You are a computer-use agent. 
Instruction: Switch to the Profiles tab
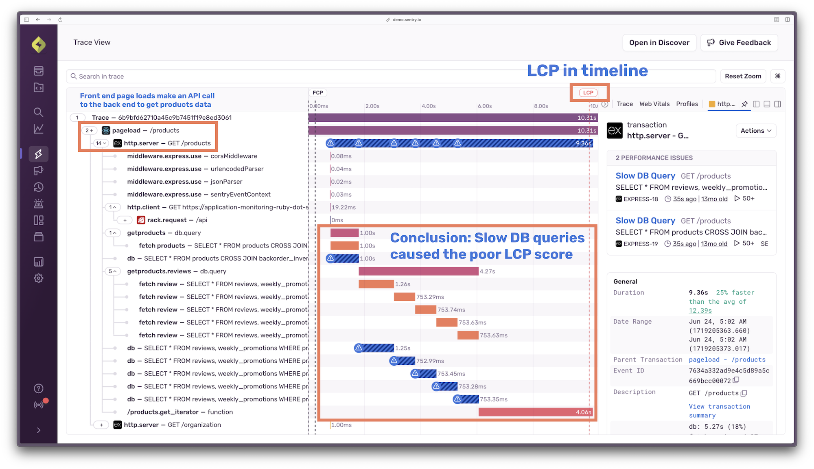pyautogui.click(x=687, y=104)
